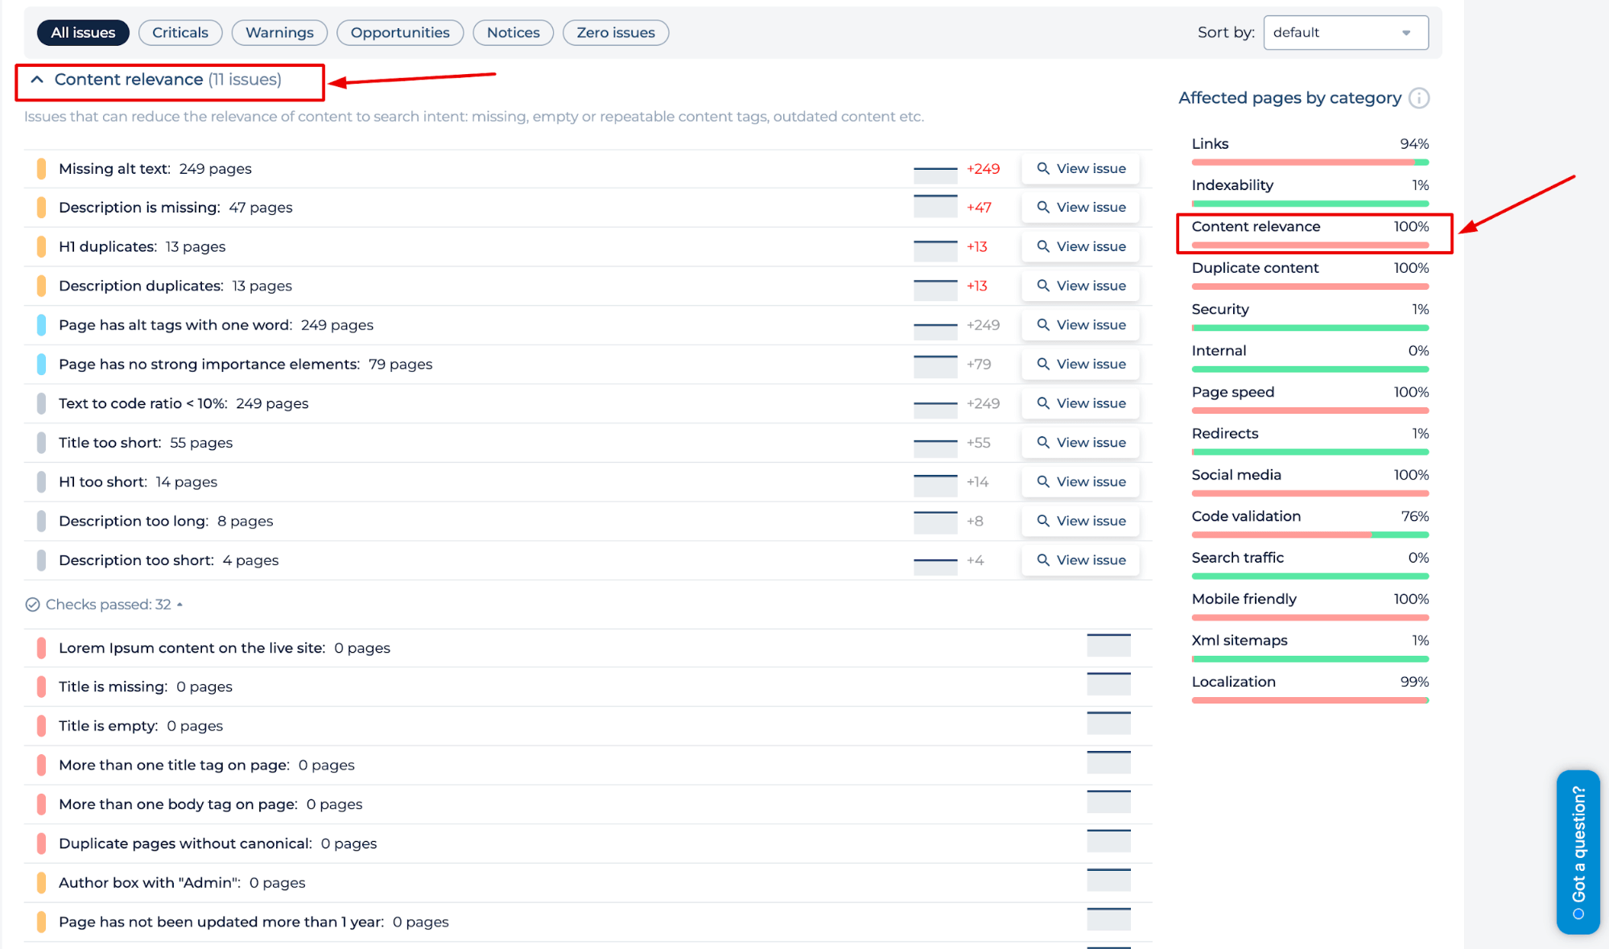1609x949 pixels.
Task: Toggle the Opportunities filter on
Action: 398,31
